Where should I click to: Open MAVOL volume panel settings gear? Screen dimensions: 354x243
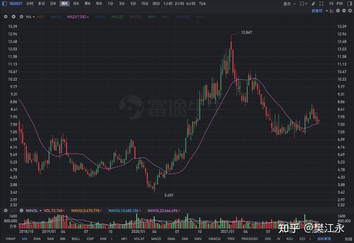5,211
